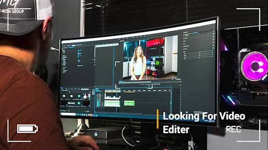This screenshot has height=150, width=268.
Task: Open the first folder bin in the Project panel
Action: point(64,96)
